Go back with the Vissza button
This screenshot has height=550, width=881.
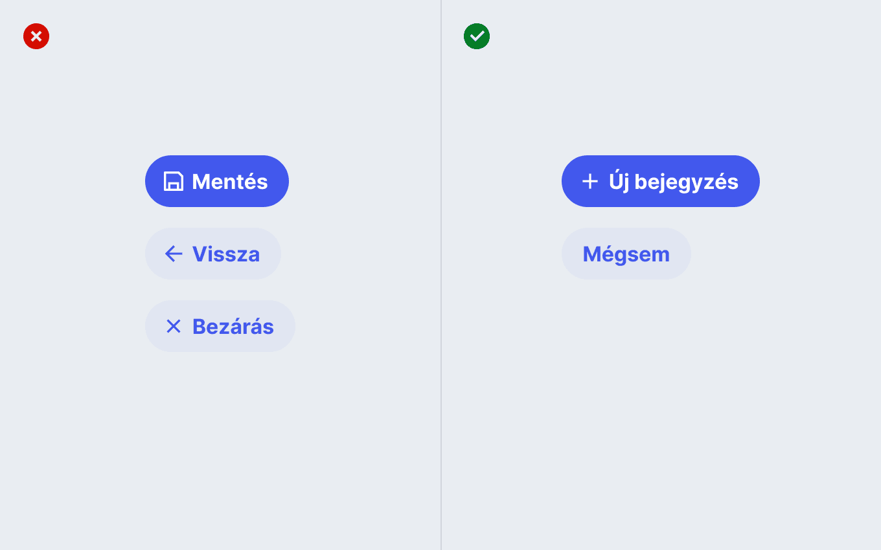point(213,254)
